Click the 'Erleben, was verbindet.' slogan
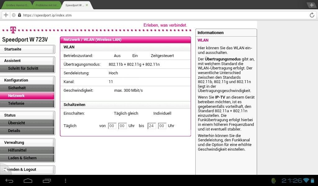Viewport: 318px width, 186px height. 165,25
